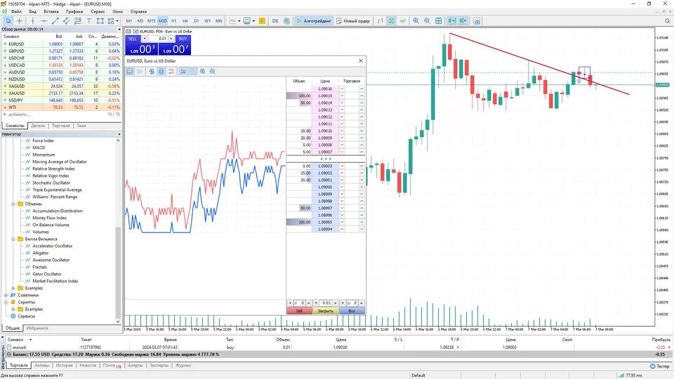Click the yellow dollar market icon
Image resolution: width=674 pixels, height=379 pixels.
pyautogui.click(x=261, y=21)
